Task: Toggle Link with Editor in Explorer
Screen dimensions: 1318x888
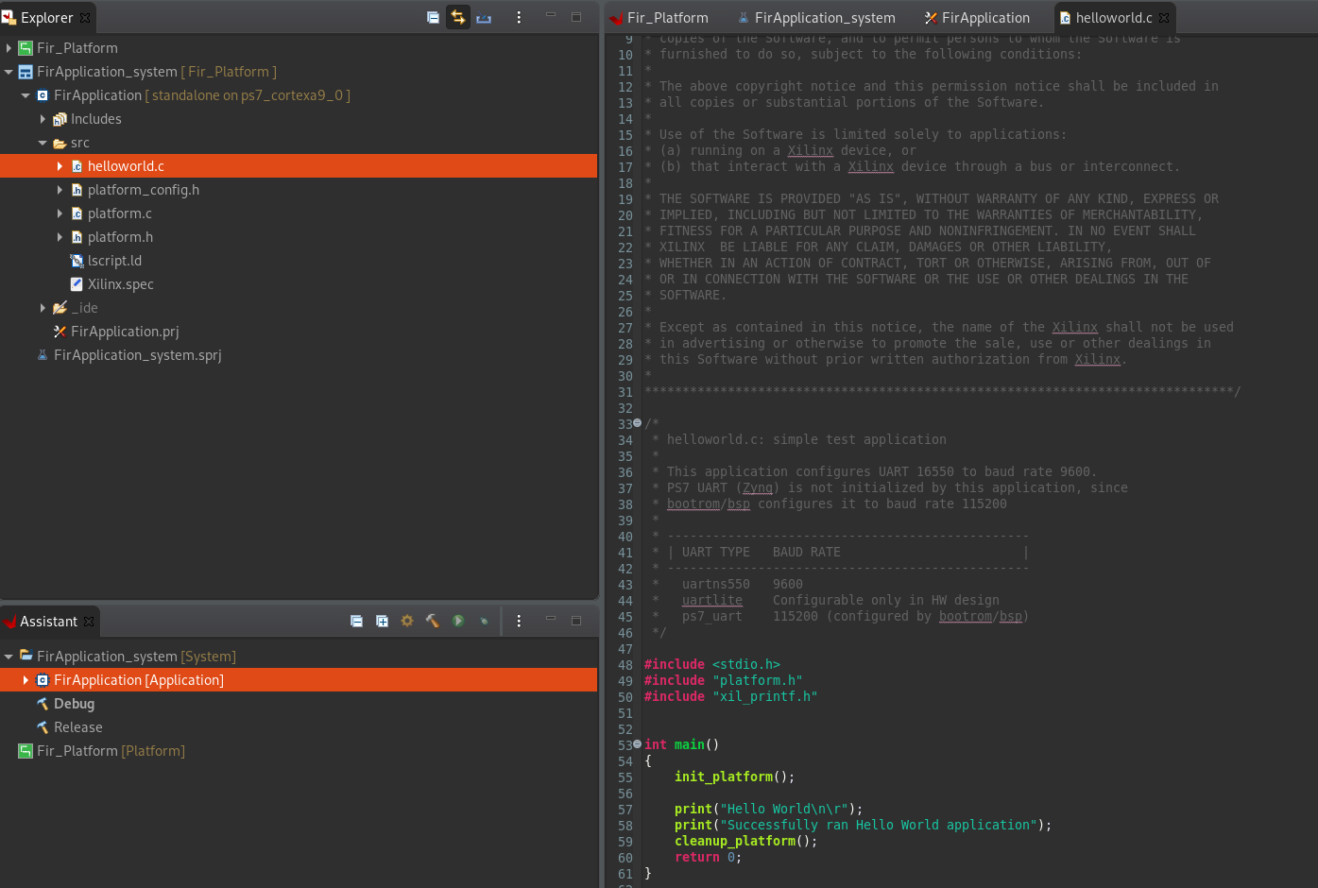Action: coord(458,17)
